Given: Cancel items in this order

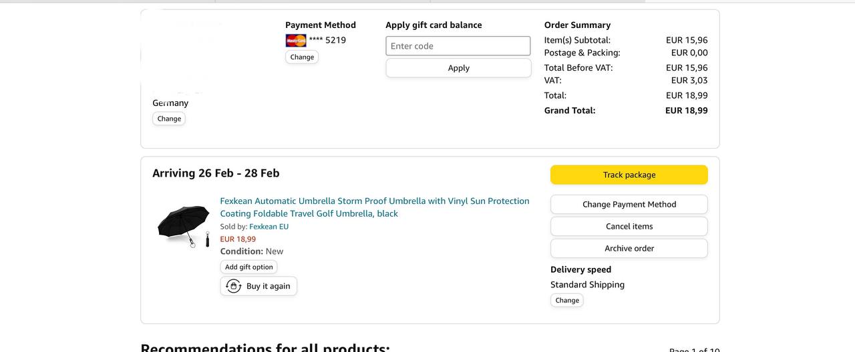Looking at the screenshot, I should click(629, 226).
